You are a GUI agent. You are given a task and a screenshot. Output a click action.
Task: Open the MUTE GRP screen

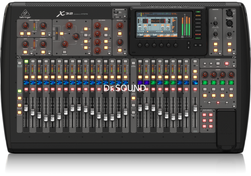tap(198, 35)
